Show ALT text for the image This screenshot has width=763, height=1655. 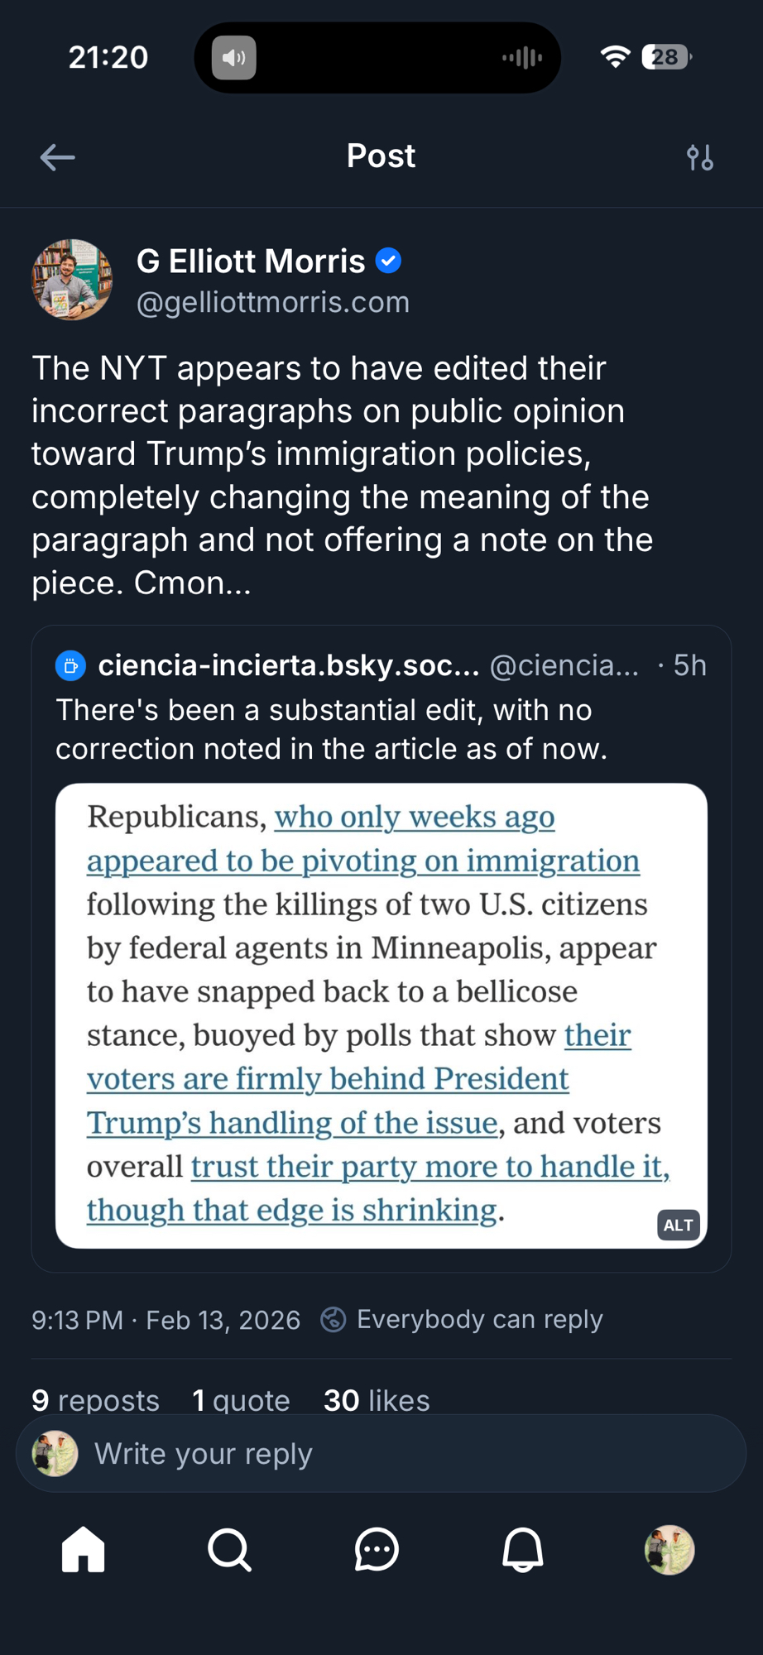(678, 1225)
